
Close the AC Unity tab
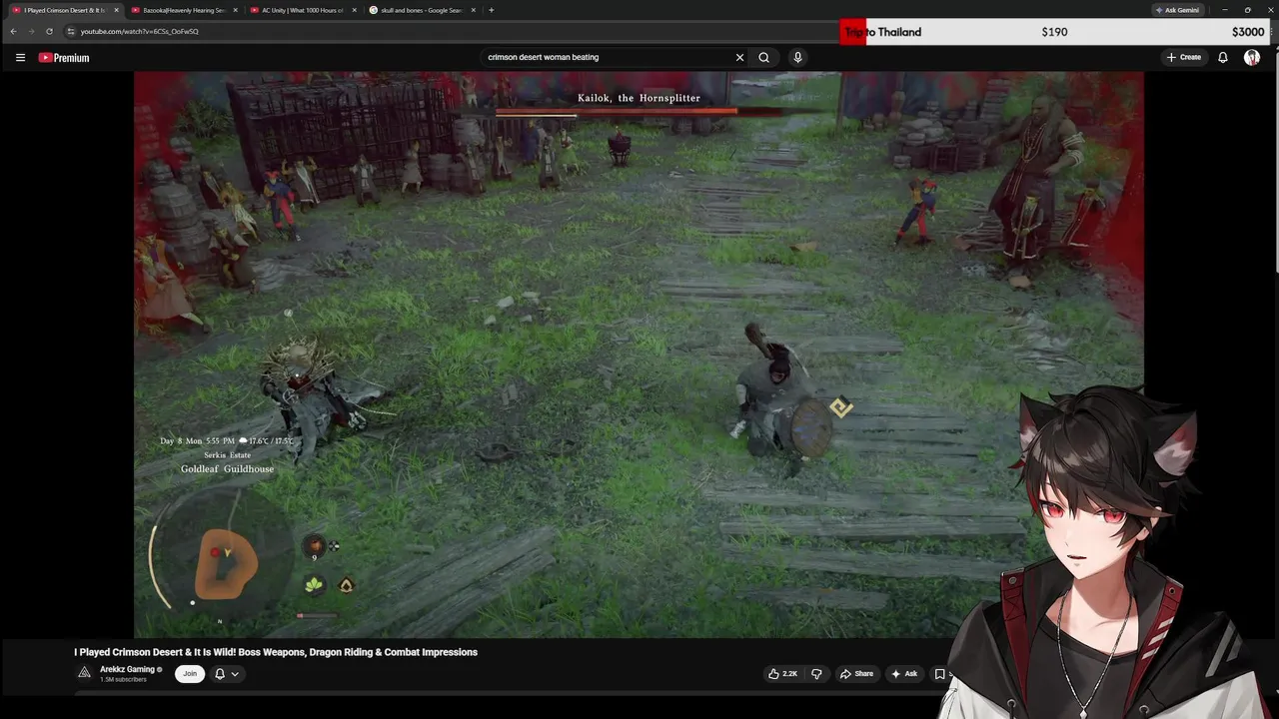[x=354, y=10]
